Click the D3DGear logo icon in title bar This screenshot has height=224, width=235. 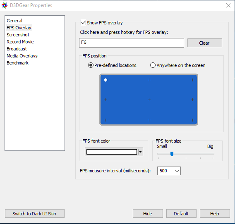click(x=5, y=5)
